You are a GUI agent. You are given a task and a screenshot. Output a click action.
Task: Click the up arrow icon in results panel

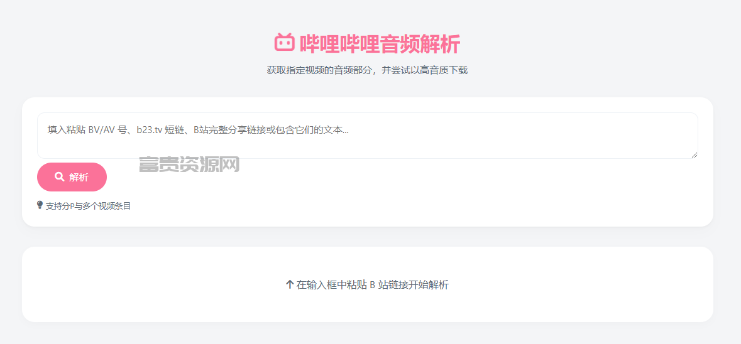290,284
